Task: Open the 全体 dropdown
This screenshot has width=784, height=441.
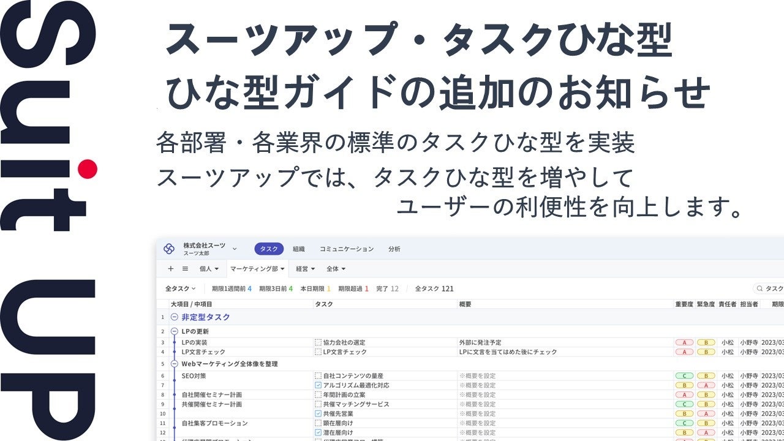Action: (x=336, y=268)
